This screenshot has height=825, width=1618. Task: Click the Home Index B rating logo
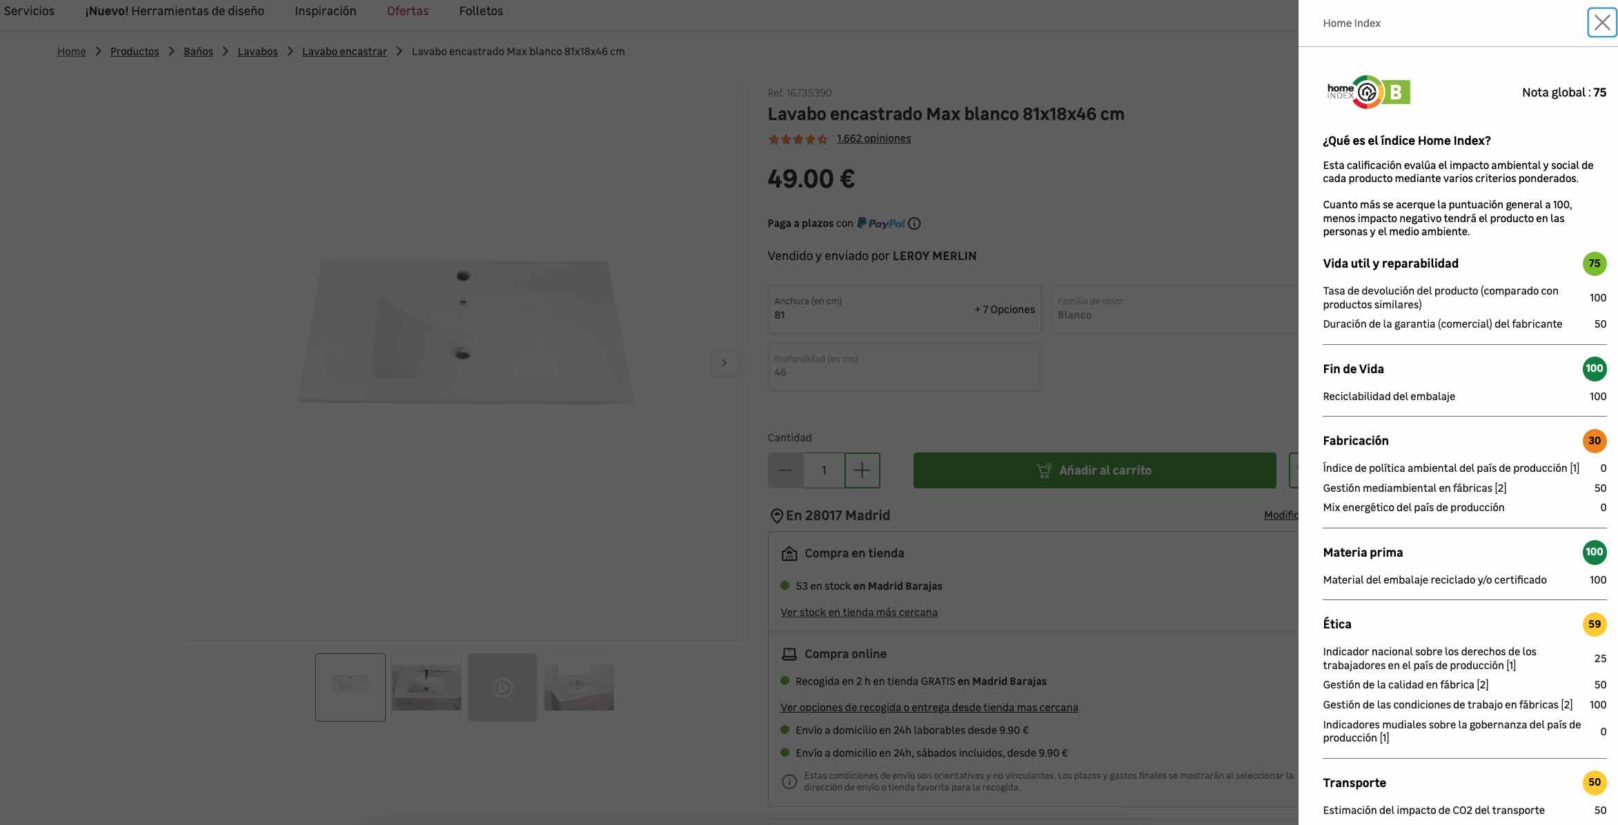(1368, 92)
